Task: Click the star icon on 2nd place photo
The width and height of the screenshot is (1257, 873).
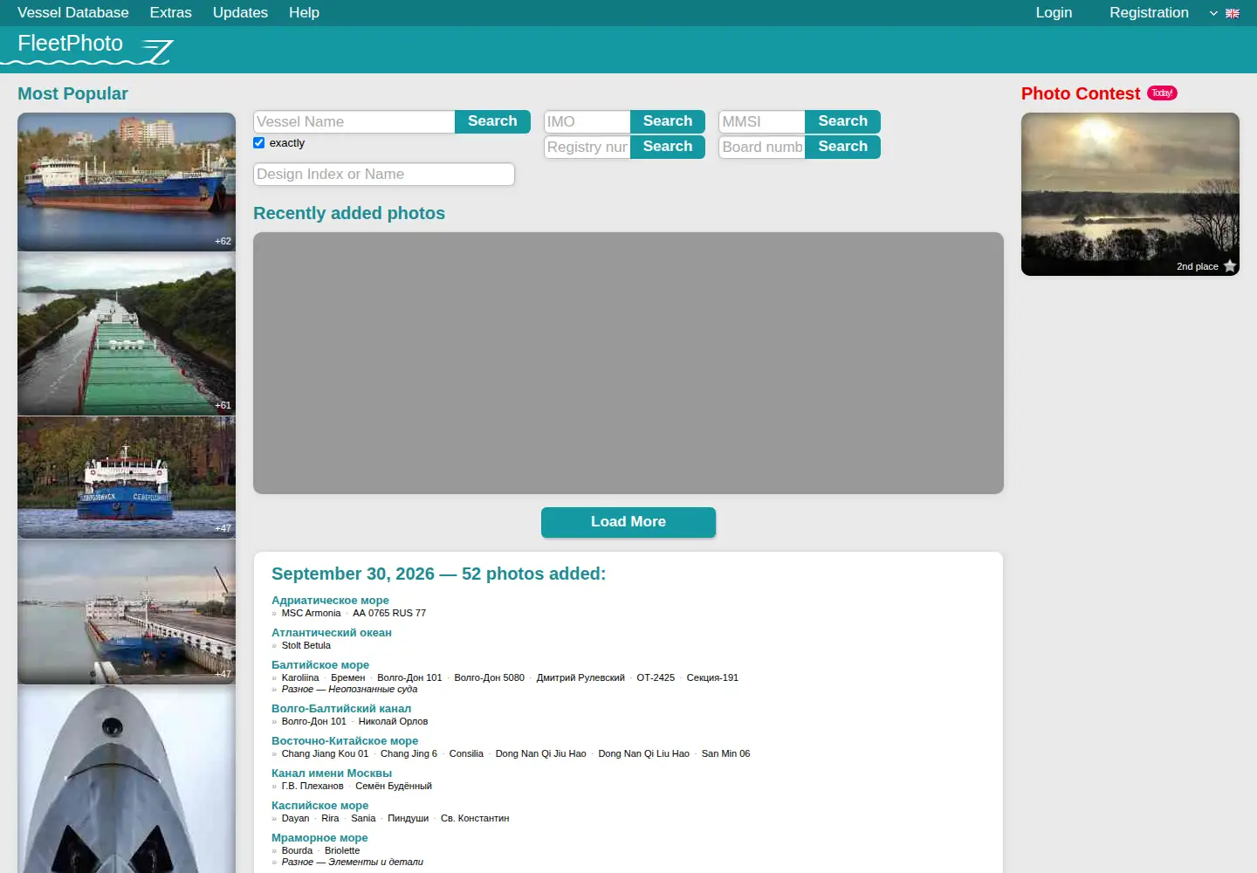Action: 1230,266
